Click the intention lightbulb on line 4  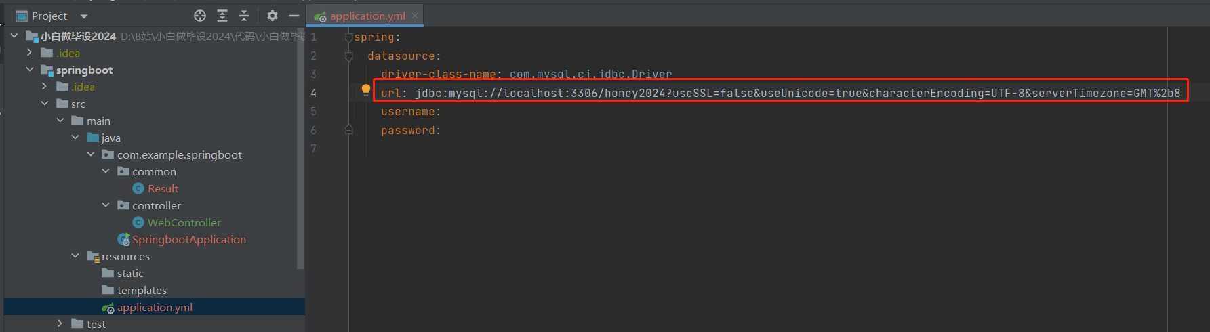click(366, 89)
